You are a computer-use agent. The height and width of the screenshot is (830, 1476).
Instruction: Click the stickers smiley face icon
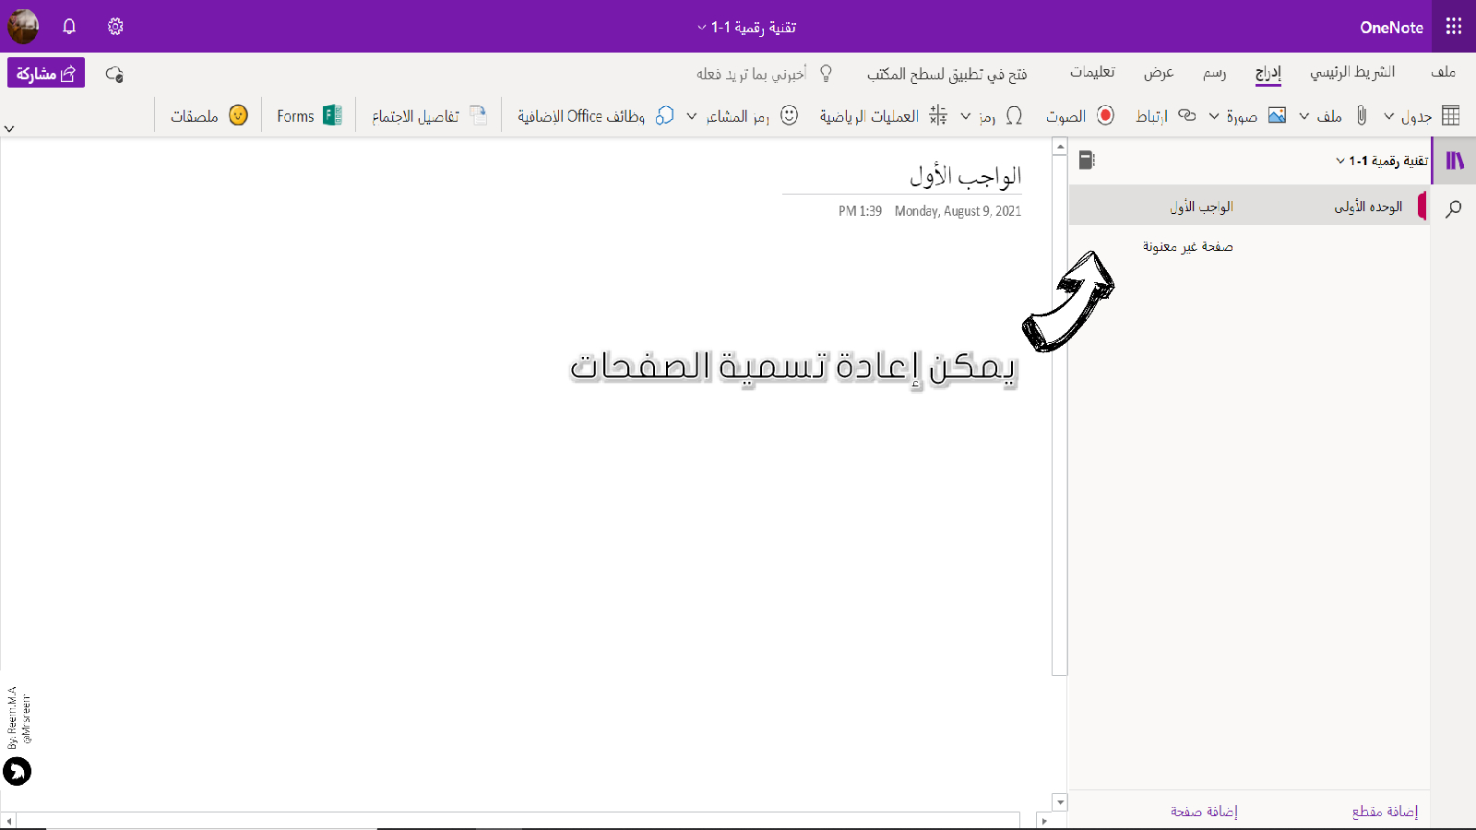[238, 116]
